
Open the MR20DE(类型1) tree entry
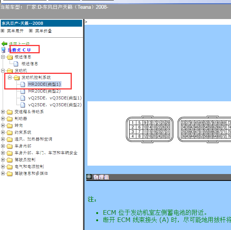44,84
